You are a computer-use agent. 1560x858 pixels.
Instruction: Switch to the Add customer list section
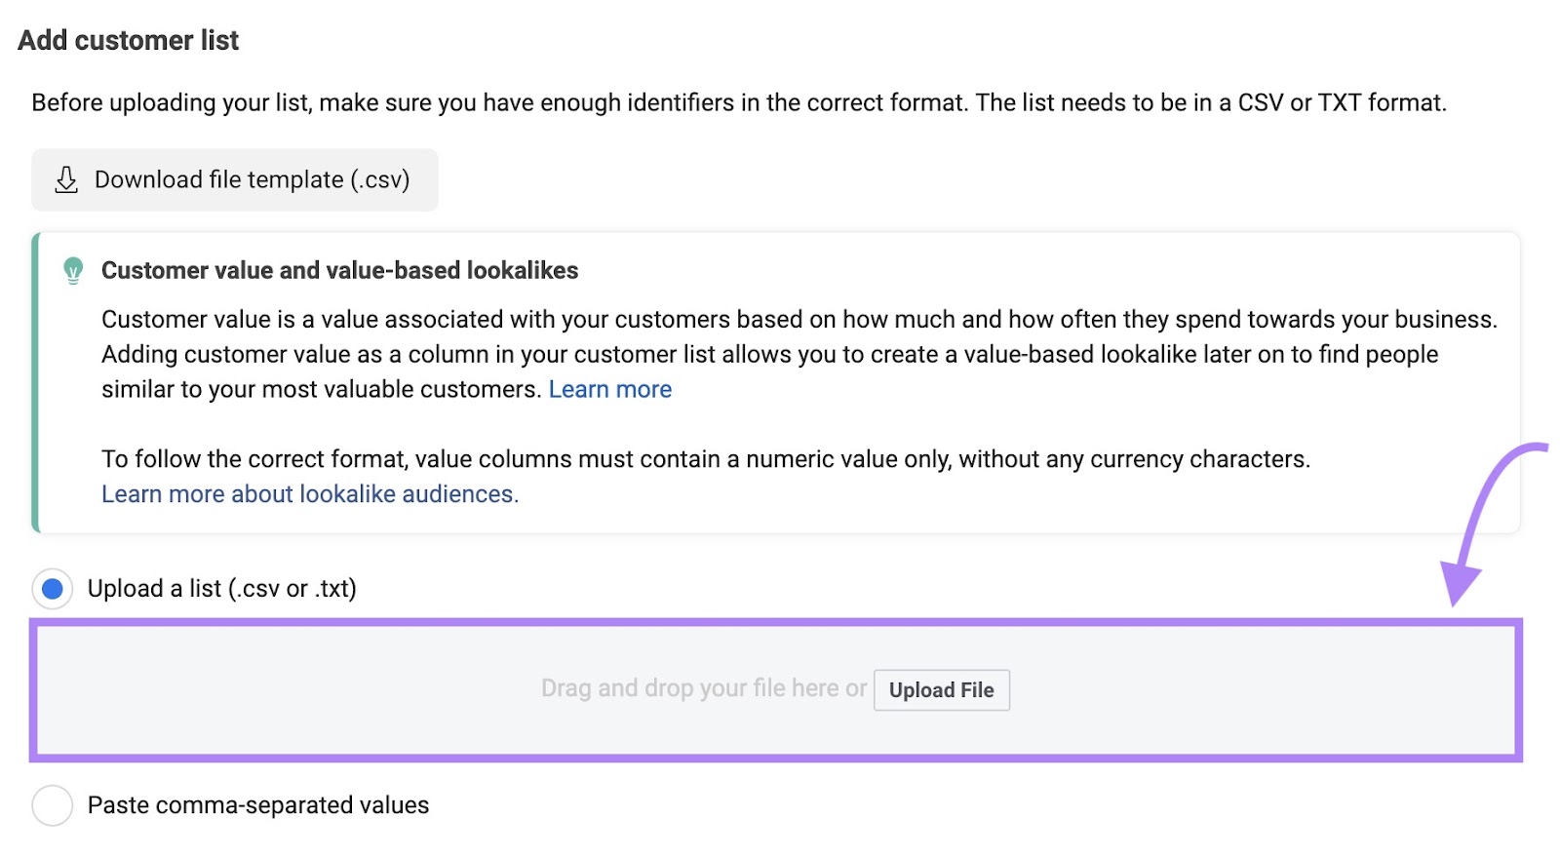[127, 40]
